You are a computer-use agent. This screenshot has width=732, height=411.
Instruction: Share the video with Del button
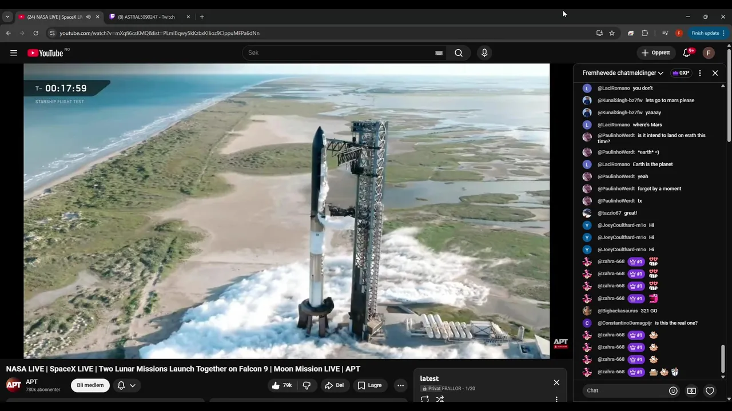click(334, 385)
